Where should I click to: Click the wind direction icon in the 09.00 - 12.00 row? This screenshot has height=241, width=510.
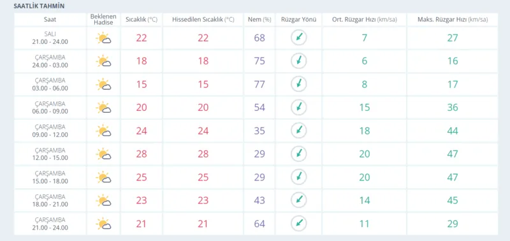(x=298, y=131)
